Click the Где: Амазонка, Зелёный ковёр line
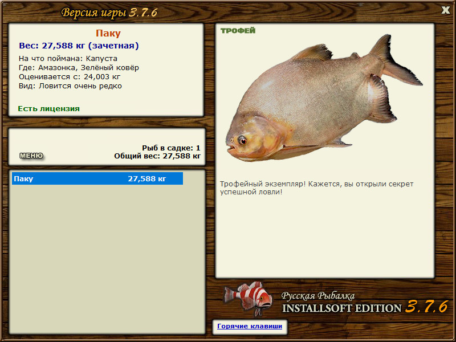 (x=79, y=68)
